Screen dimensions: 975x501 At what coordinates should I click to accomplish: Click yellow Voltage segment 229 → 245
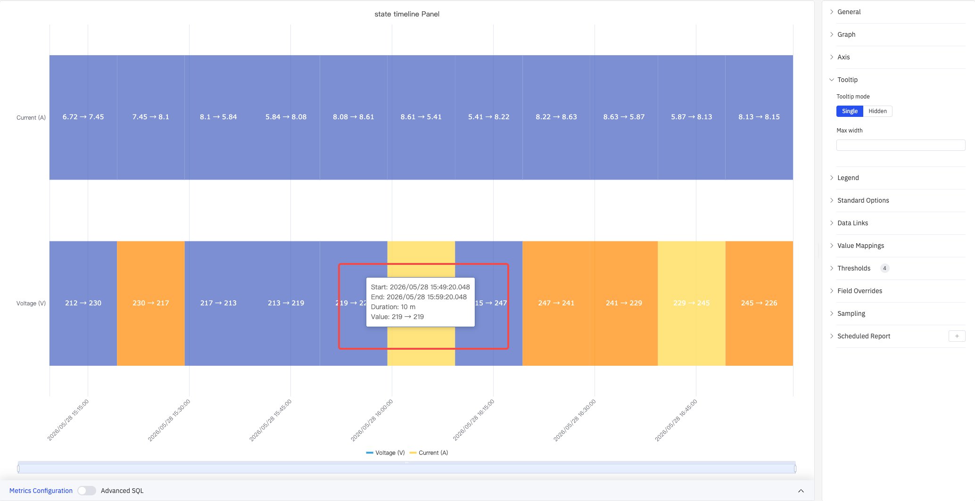(692, 303)
